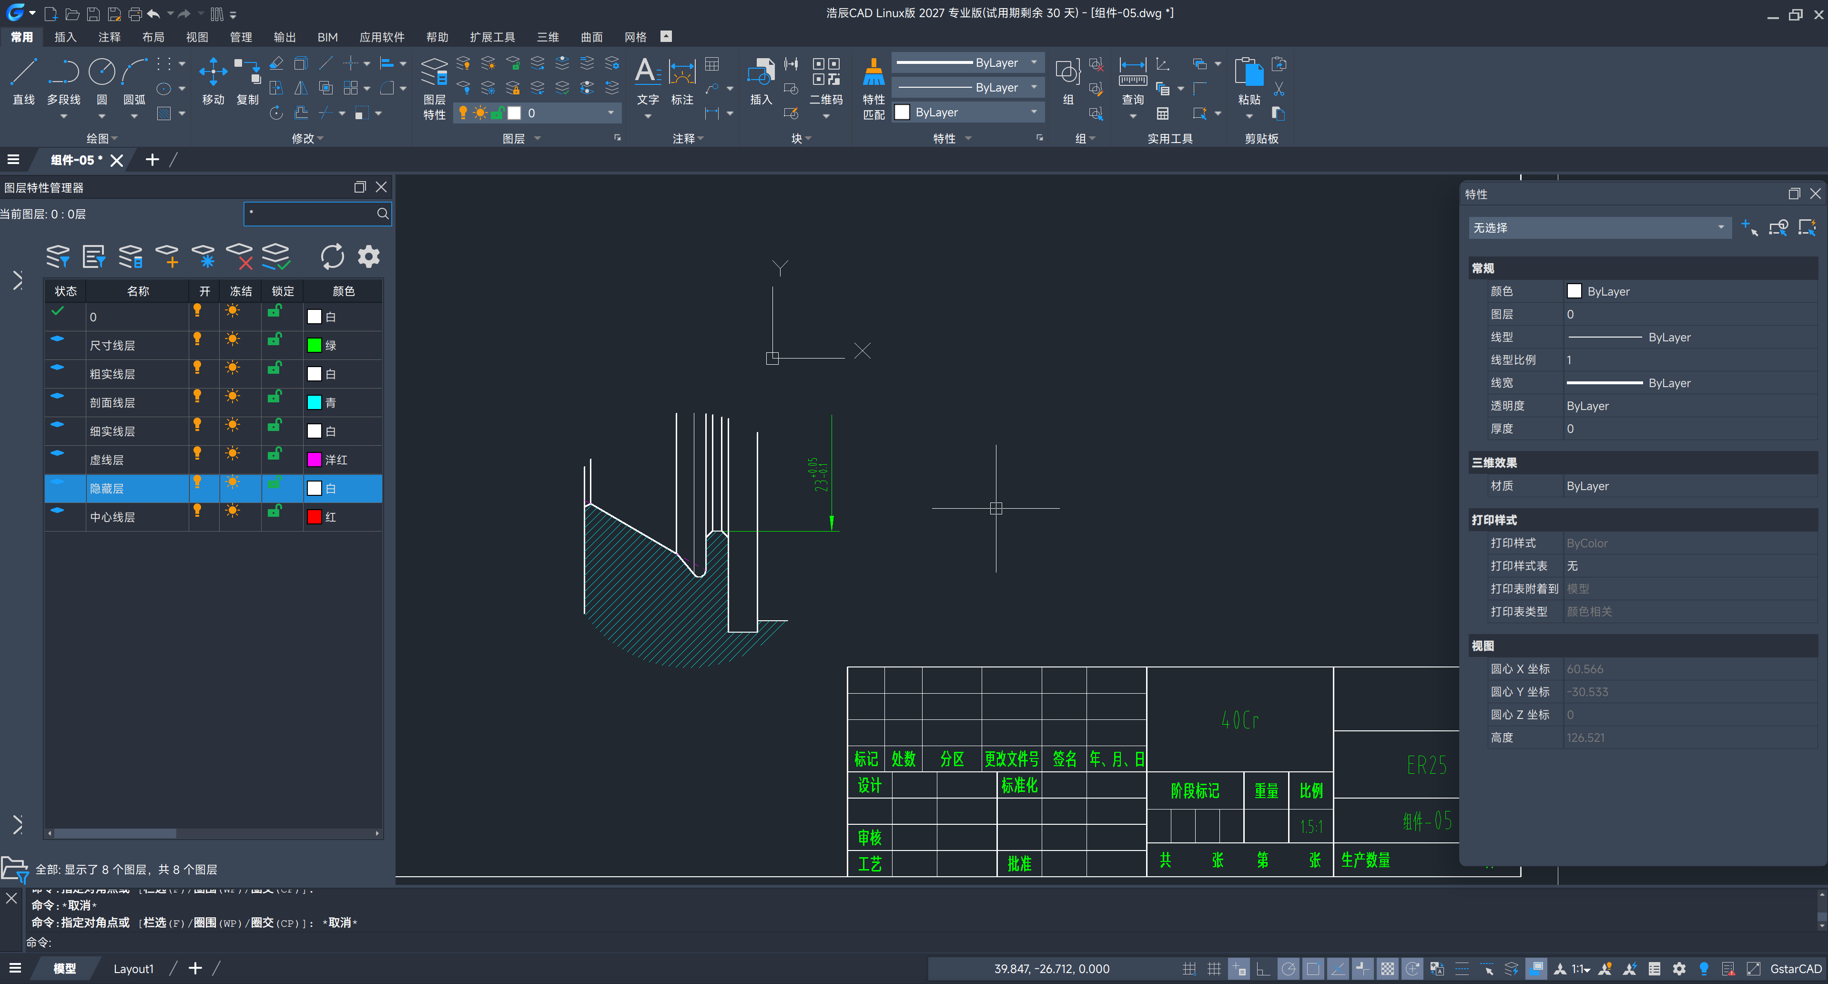
Task: Add new drawing tab with plus button
Action: click(152, 160)
